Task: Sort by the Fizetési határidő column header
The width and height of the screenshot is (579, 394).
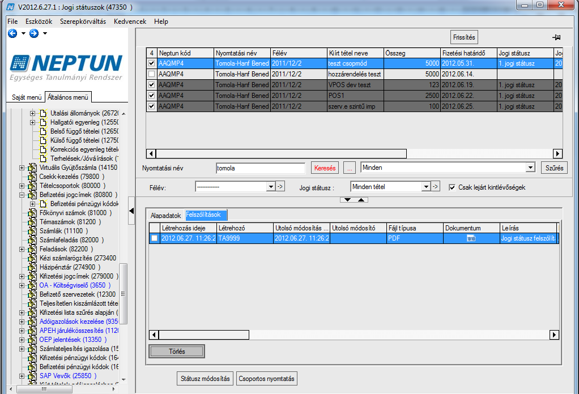Action: click(x=469, y=53)
